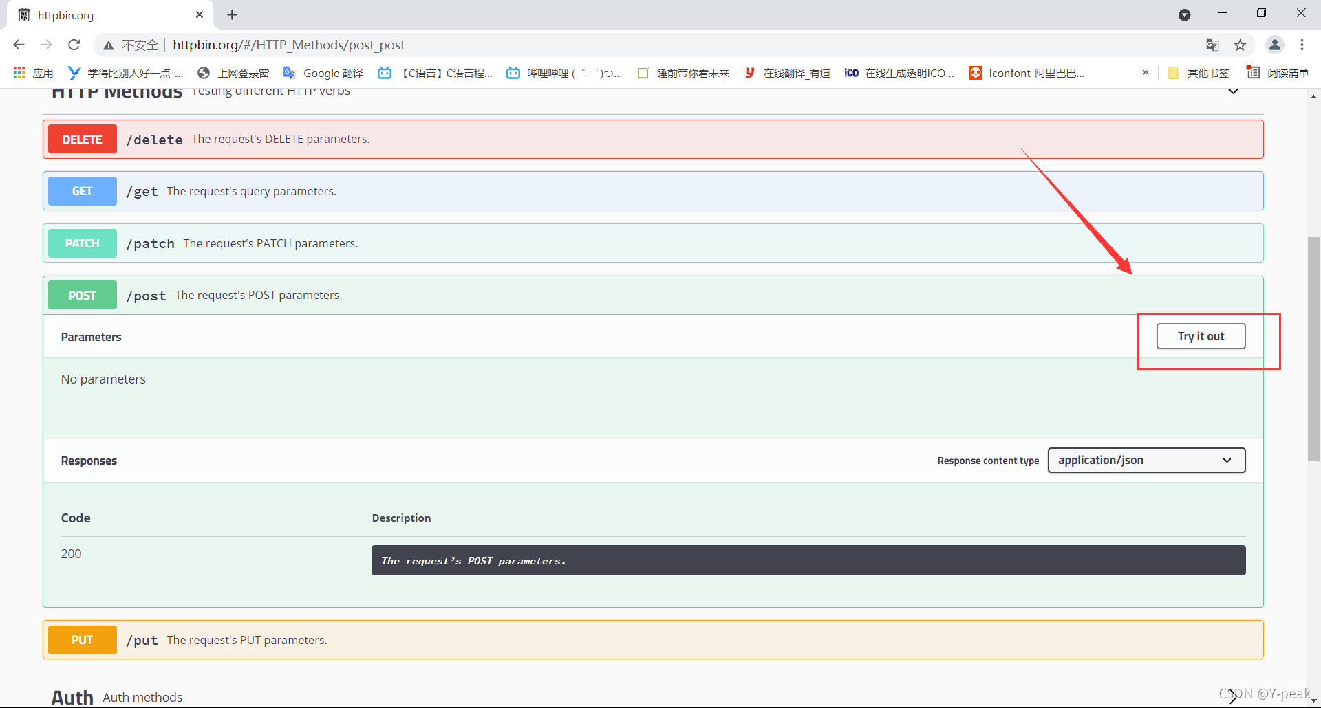The image size is (1321, 708).
Task: Bookmark page with the star icon
Action: click(1240, 45)
